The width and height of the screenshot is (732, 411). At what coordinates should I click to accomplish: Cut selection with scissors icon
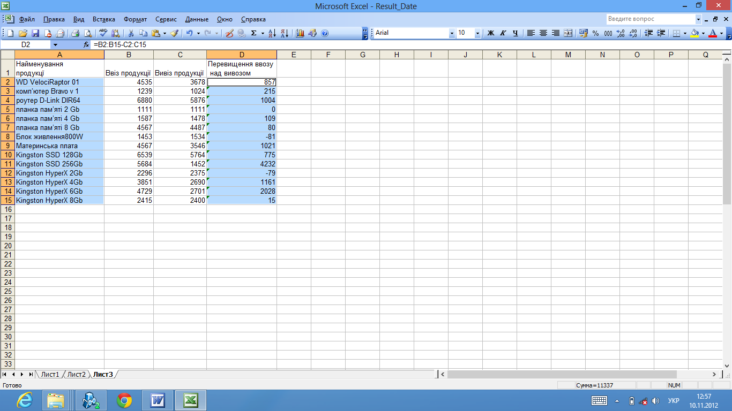131,33
